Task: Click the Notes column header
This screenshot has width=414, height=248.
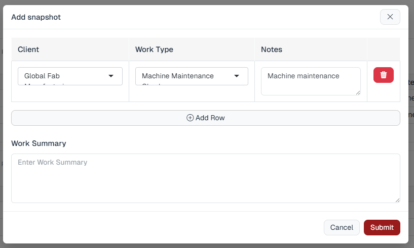Action: (x=272, y=49)
